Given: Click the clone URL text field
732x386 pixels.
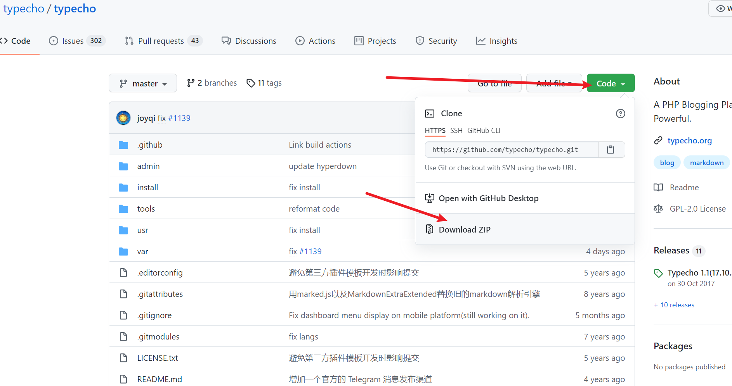Looking at the screenshot, I should pyautogui.click(x=512, y=150).
